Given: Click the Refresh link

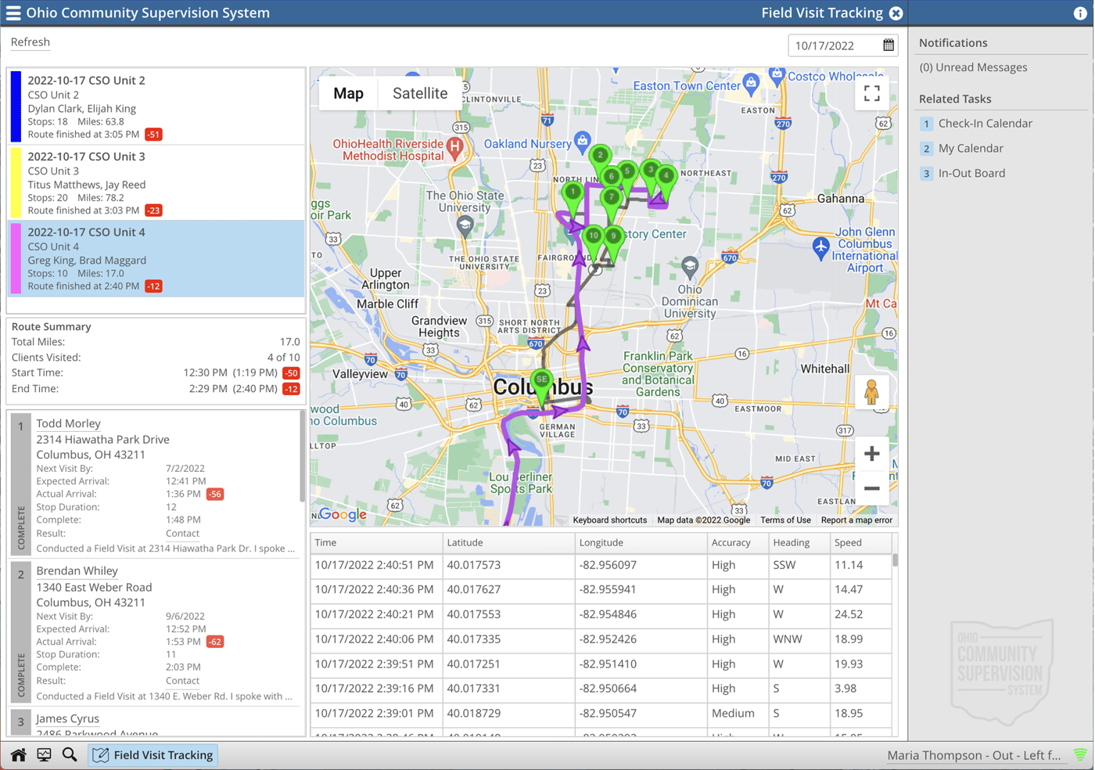Looking at the screenshot, I should point(31,42).
